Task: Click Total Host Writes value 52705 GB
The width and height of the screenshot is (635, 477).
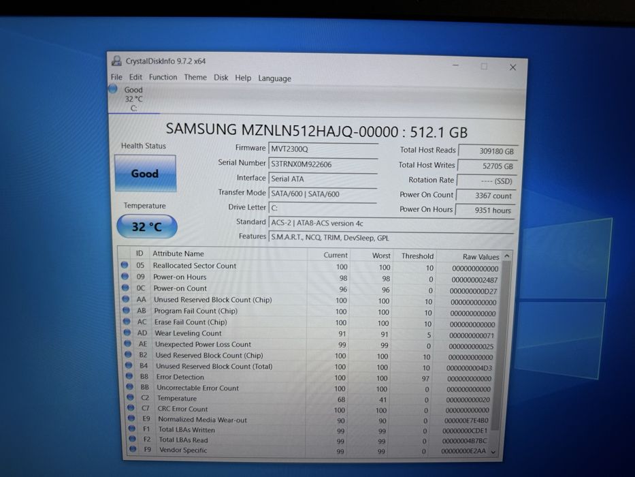Action: pos(487,166)
